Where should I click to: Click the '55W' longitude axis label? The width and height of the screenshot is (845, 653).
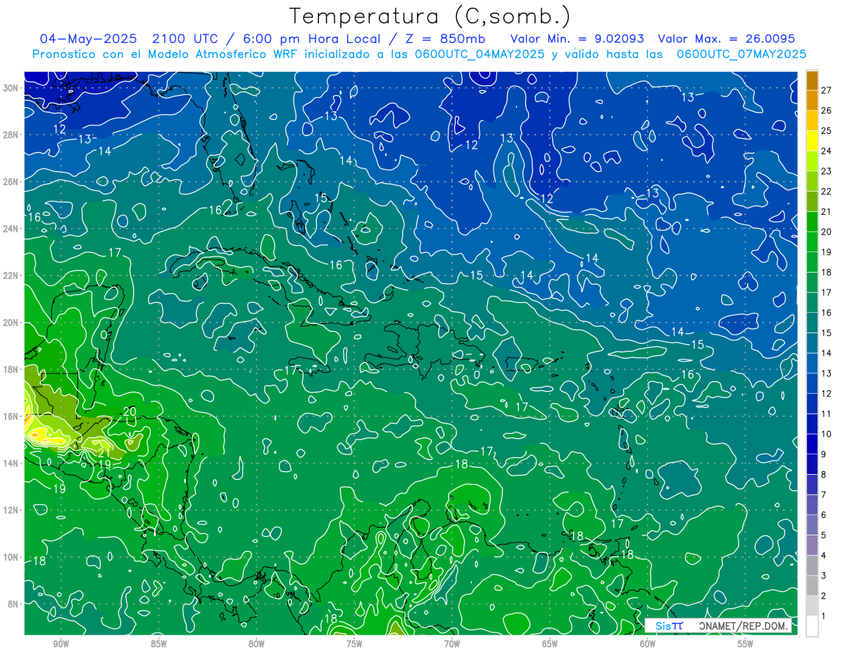(x=745, y=644)
